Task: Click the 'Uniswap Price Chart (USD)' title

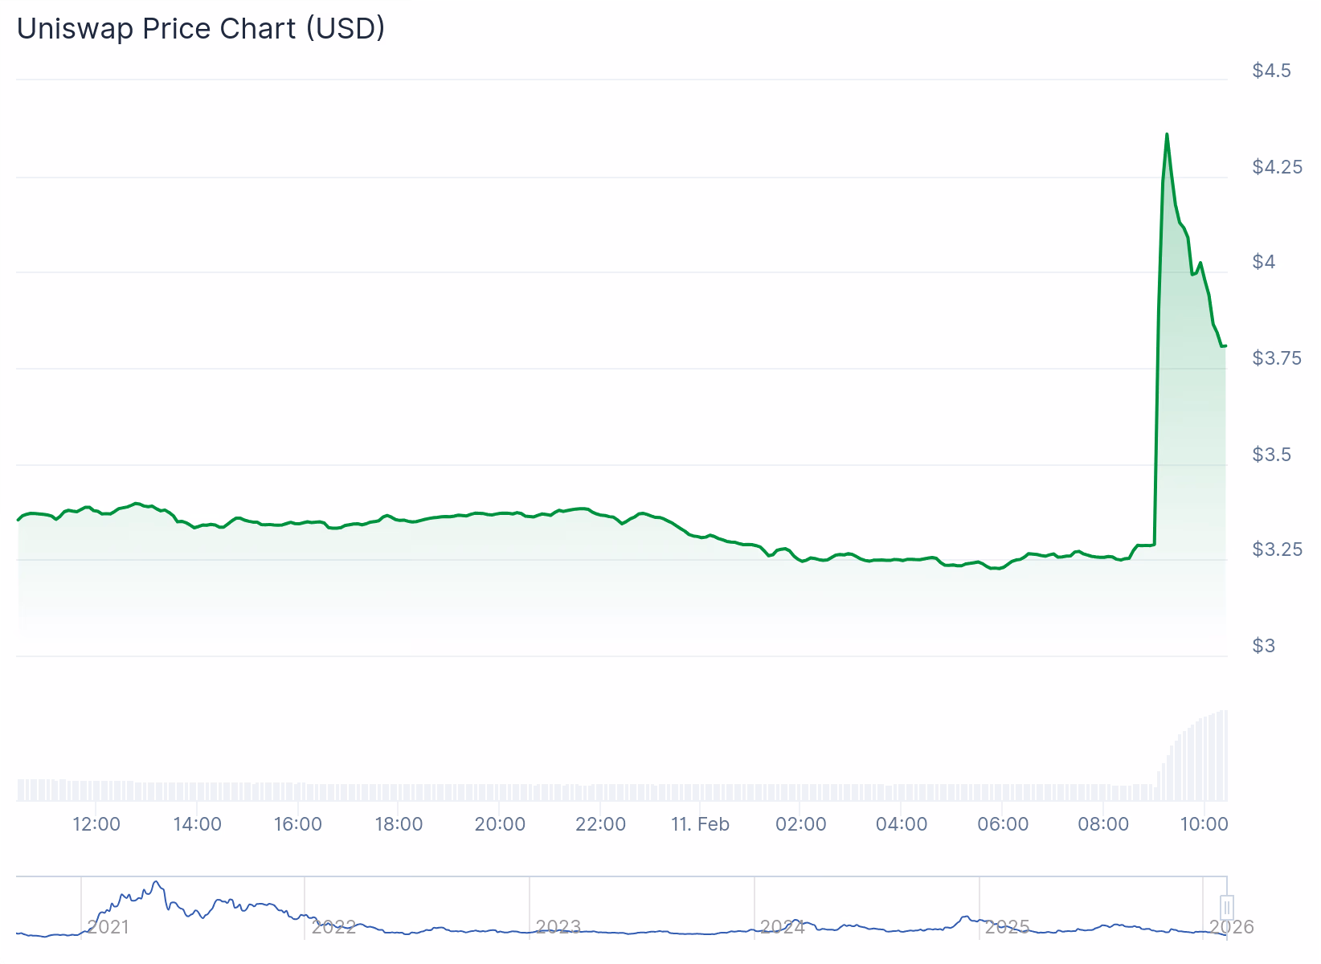Action: pos(201,29)
